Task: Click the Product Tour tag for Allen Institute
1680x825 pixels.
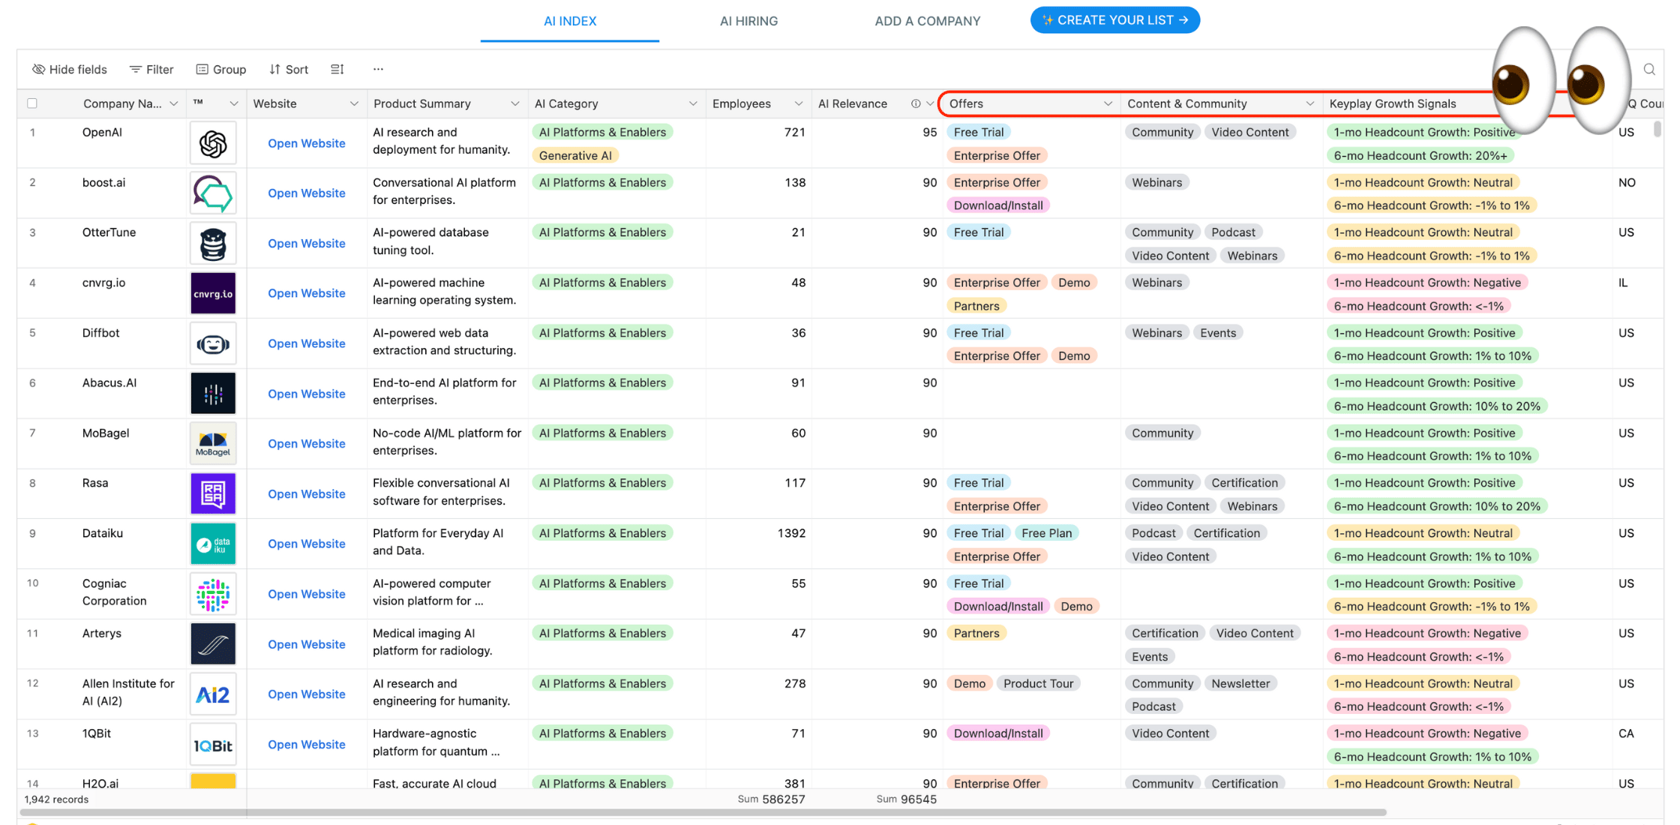Action: [x=1038, y=683]
